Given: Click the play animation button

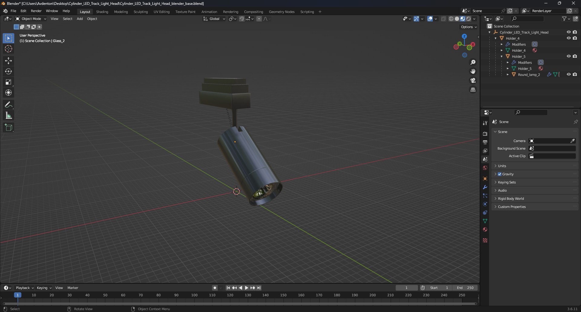Looking at the screenshot, I should click(246, 288).
